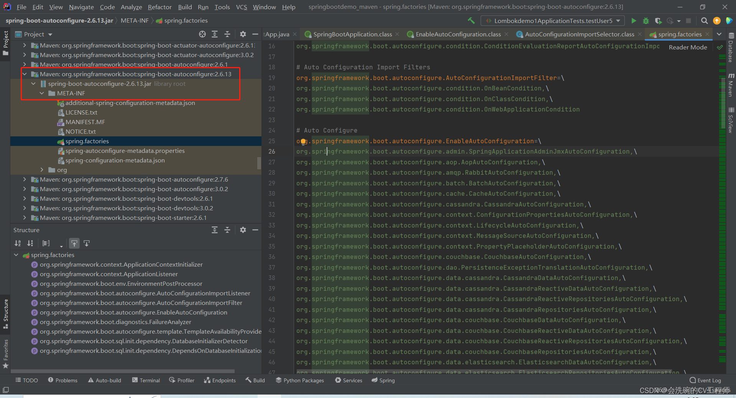Image resolution: width=736 pixels, height=398 pixels.
Task: Open Search Everywhere magnifier icon
Action: tap(704, 21)
